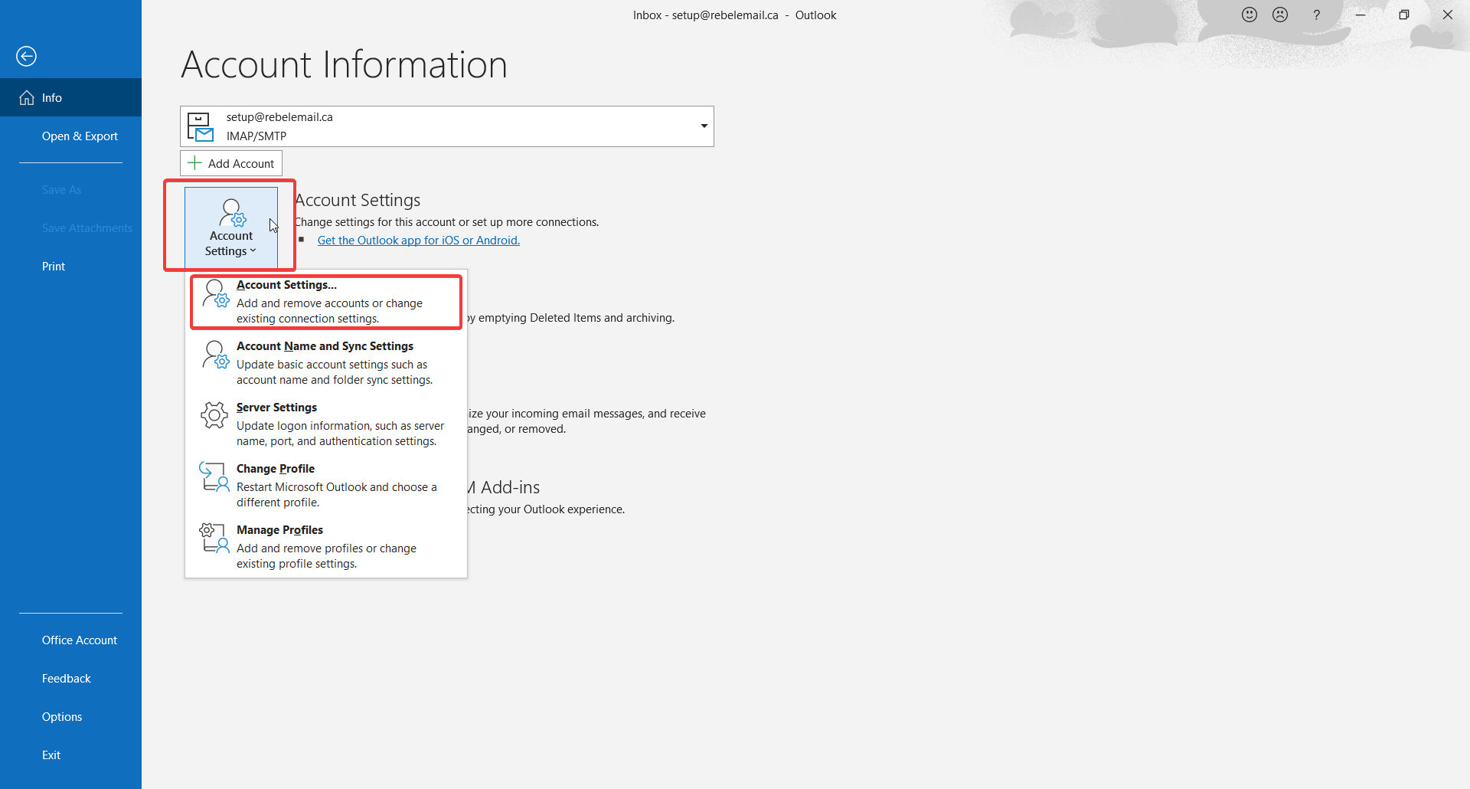Click the Account Settings section heading
The image size is (1470, 789).
[x=358, y=200]
